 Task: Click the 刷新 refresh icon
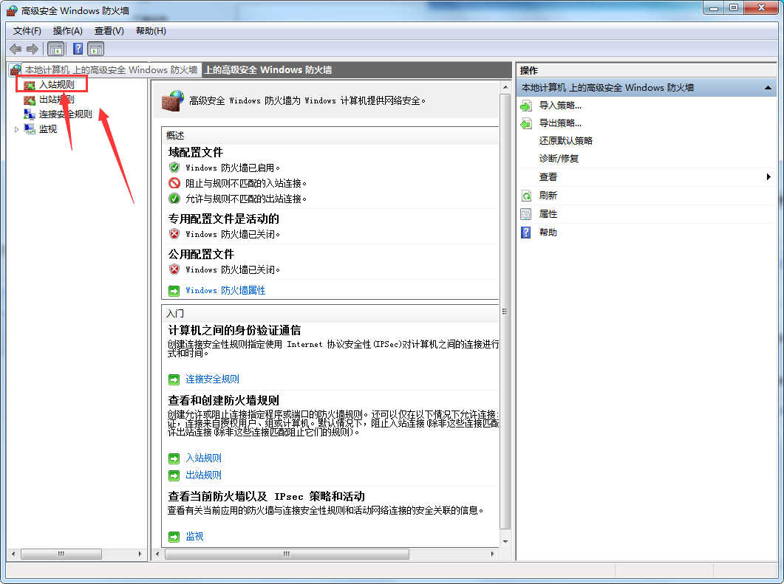coord(526,196)
